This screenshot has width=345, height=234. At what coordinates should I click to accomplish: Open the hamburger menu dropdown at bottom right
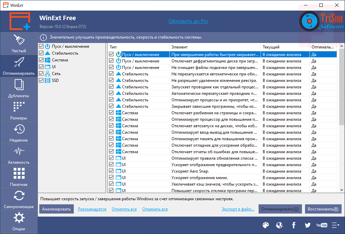click(x=335, y=225)
